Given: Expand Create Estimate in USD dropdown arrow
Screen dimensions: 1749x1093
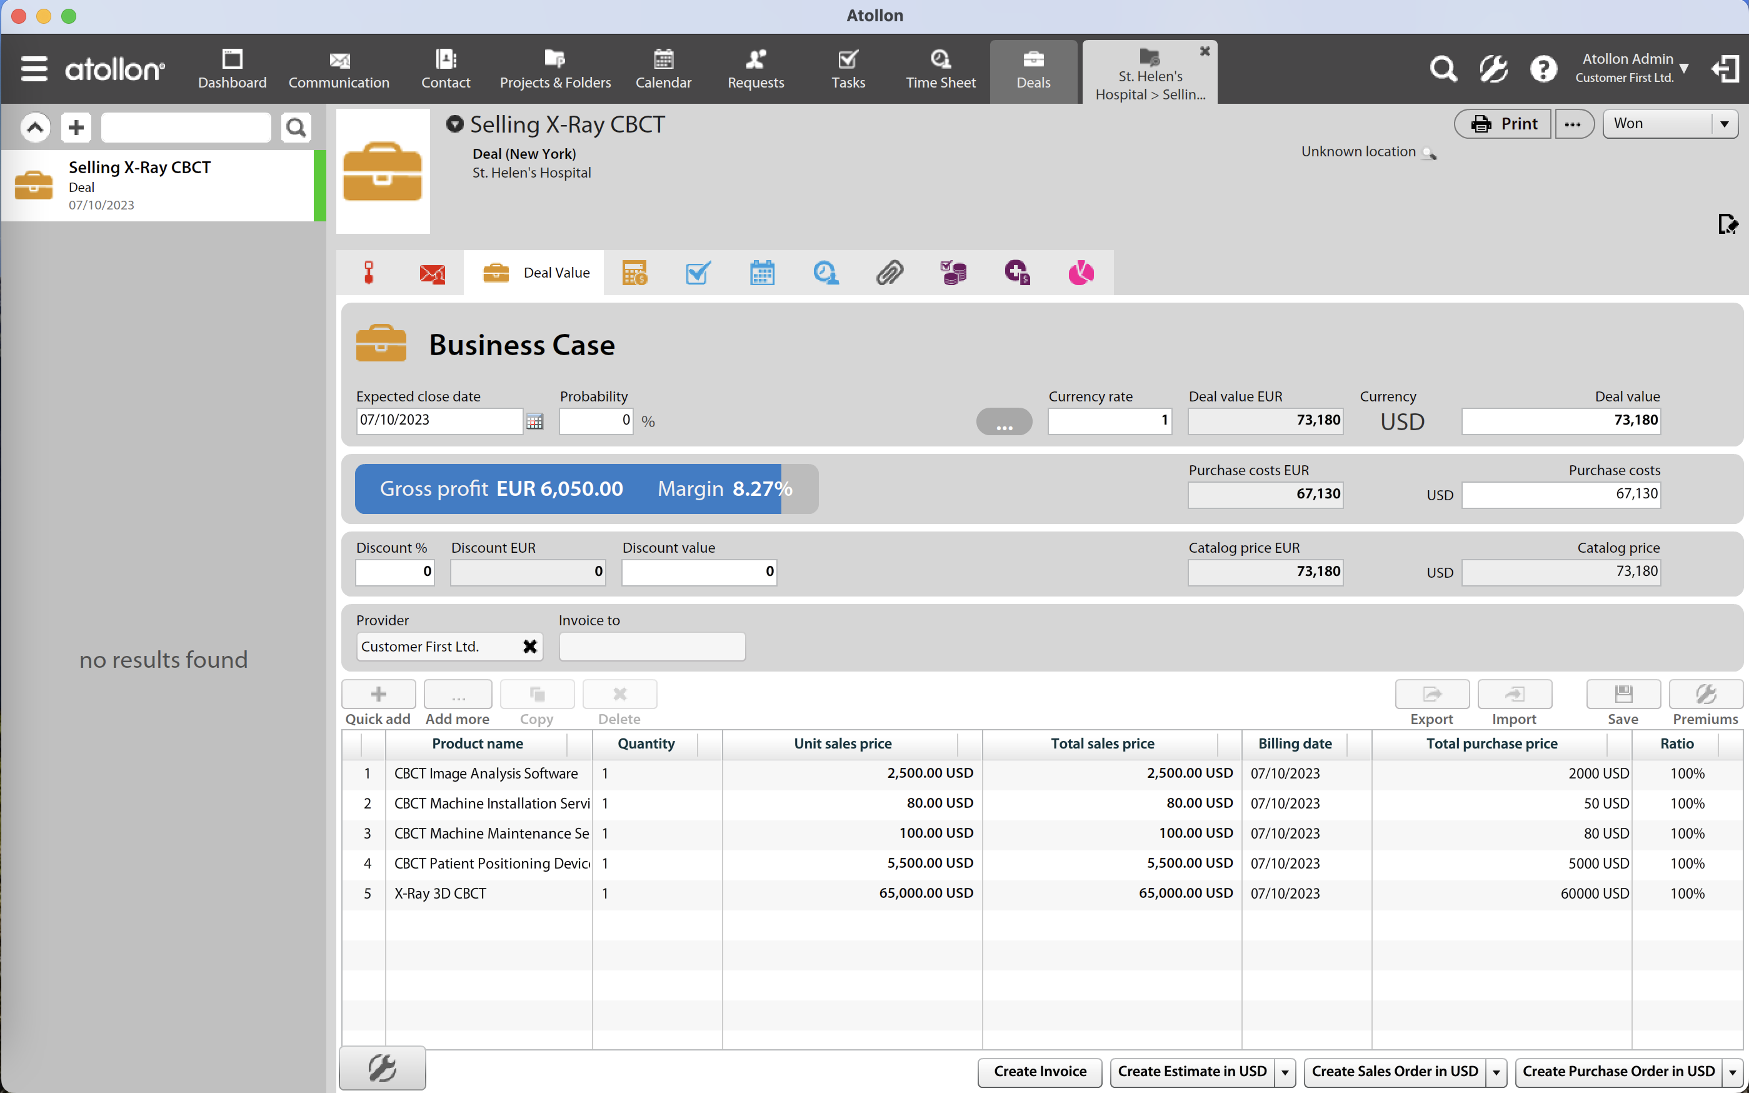Looking at the screenshot, I should 1285,1072.
